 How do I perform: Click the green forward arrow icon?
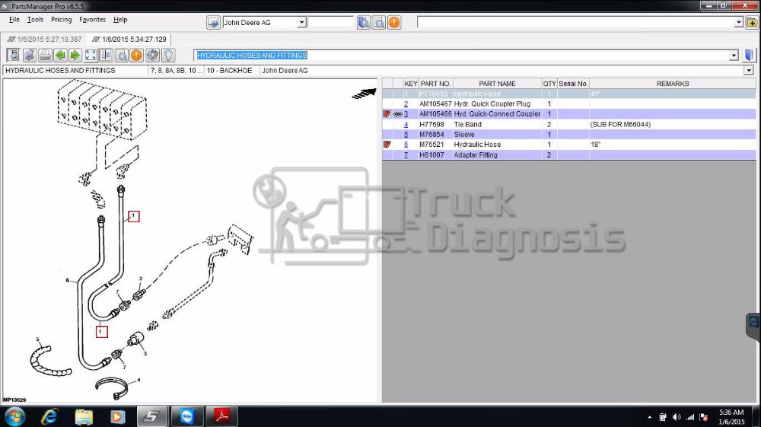point(75,55)
